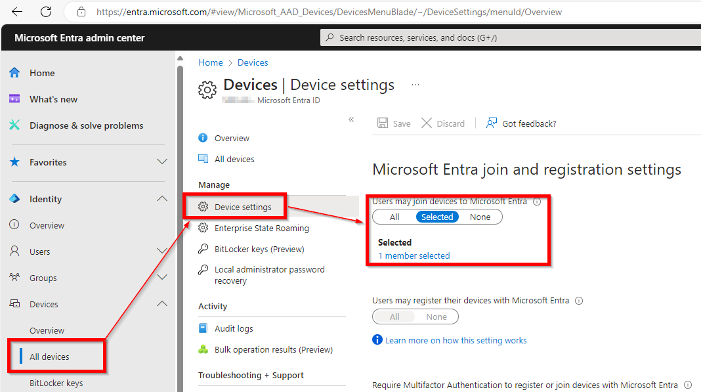Click the Users person icon in the sidebar

14,251
